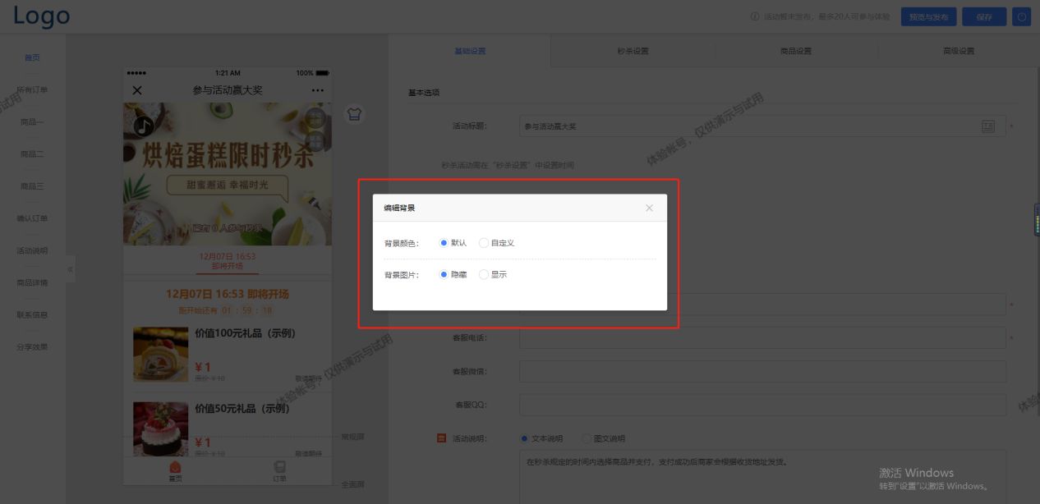Choose 图文说明 for activity description
1040x504 pixels.
coord(587,438)
